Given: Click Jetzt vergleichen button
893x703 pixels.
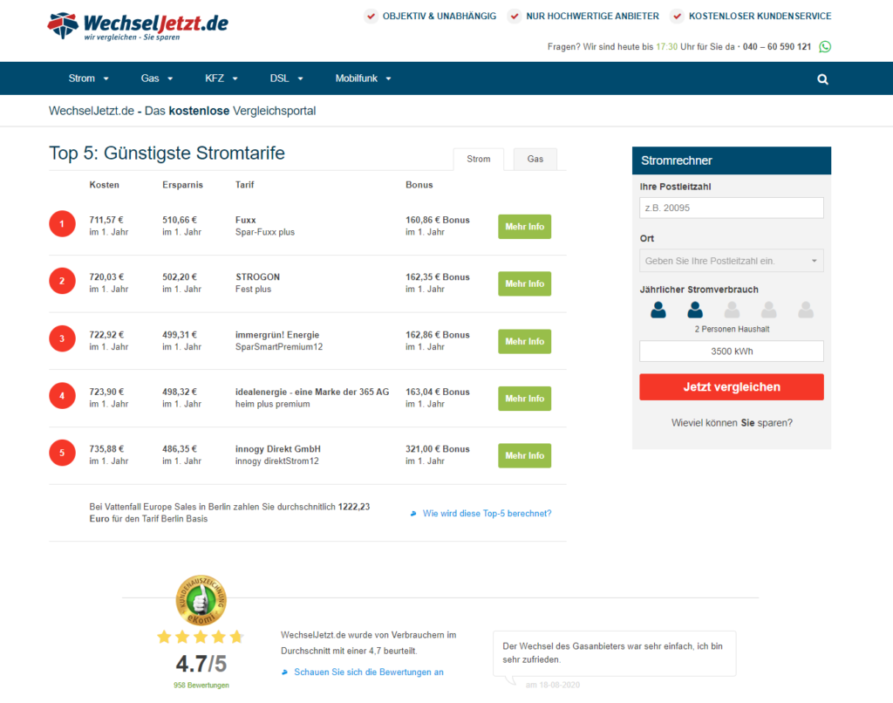Looking at the screenshot, I should tap(732, 386).
